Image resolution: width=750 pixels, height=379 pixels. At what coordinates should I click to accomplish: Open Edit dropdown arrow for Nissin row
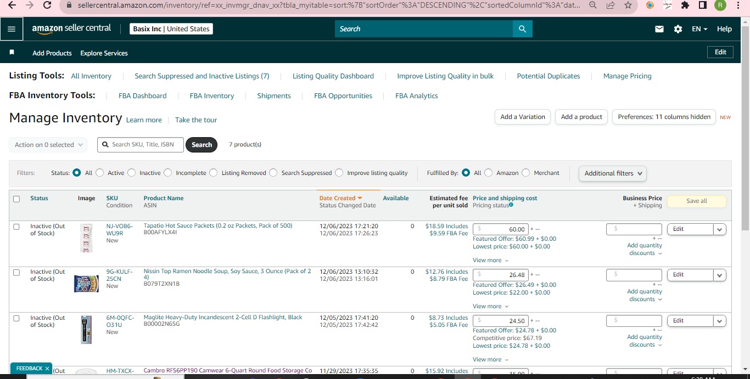tap(720, 275)
